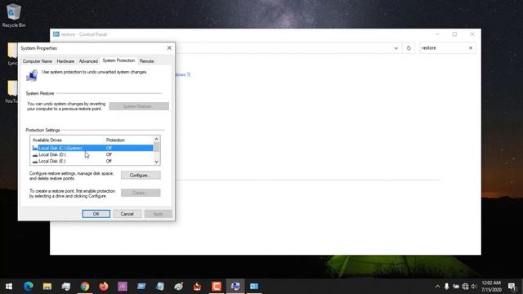Click the drives list scroll-down arrow

[x=156, y=162]
